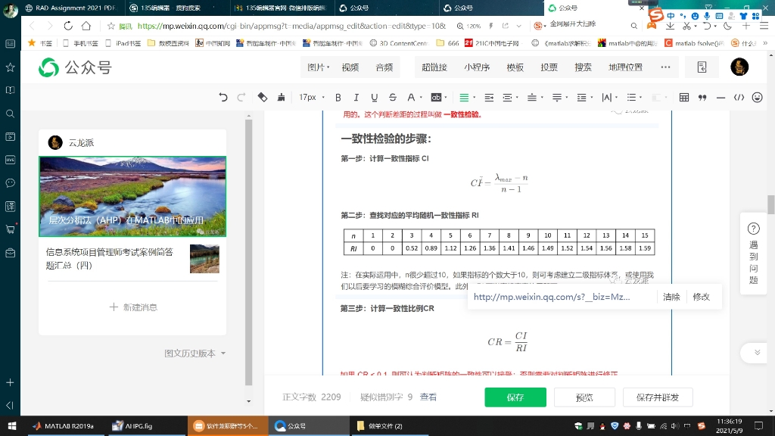Select the undo icon in the editor toolbar
Viewport: 775px width, 436px height.
[223, 97]
